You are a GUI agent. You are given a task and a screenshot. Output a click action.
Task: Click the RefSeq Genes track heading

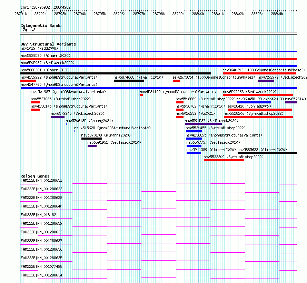(x=35, y=176)
